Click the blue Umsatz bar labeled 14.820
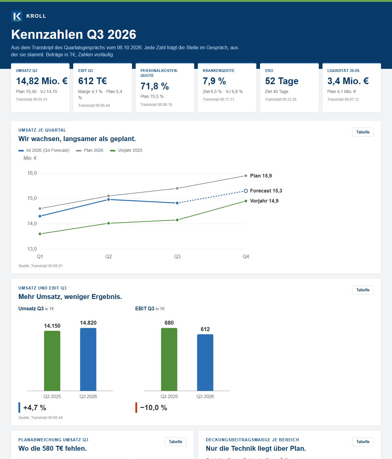The width and height of the screenshot is (392, 459). tap(88, 359)
